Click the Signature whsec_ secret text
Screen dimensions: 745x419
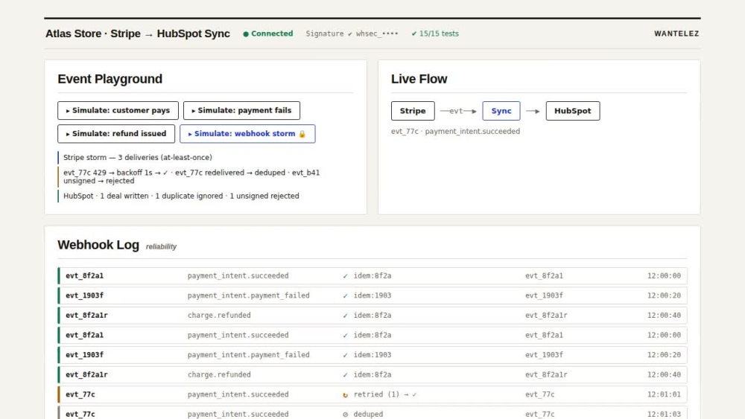click(352, 33)
